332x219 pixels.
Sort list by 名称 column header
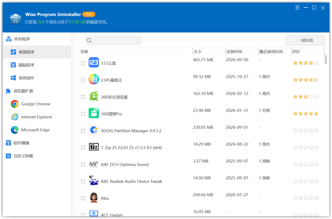[x=84, y=52]
